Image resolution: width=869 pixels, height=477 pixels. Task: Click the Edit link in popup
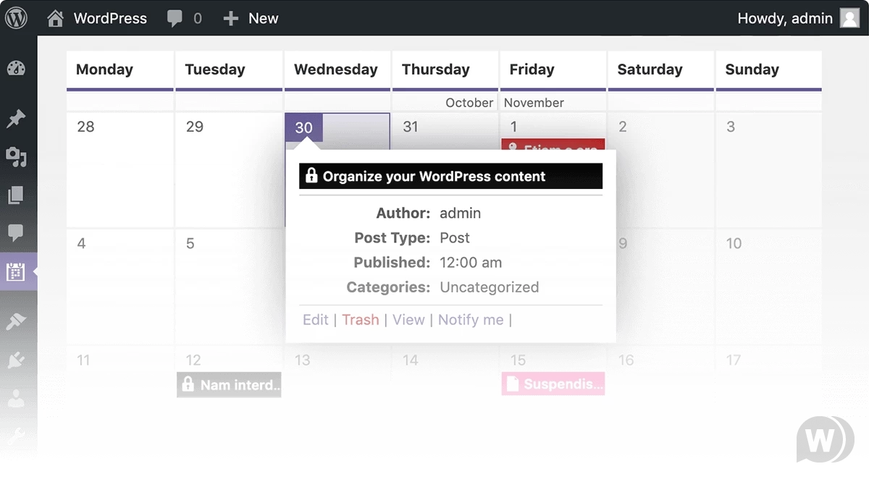tap(315, 320)
